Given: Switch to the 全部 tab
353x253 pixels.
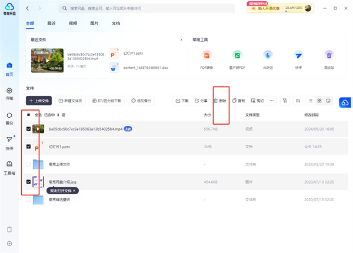Looking at the screenshot, I should point(30,23).
